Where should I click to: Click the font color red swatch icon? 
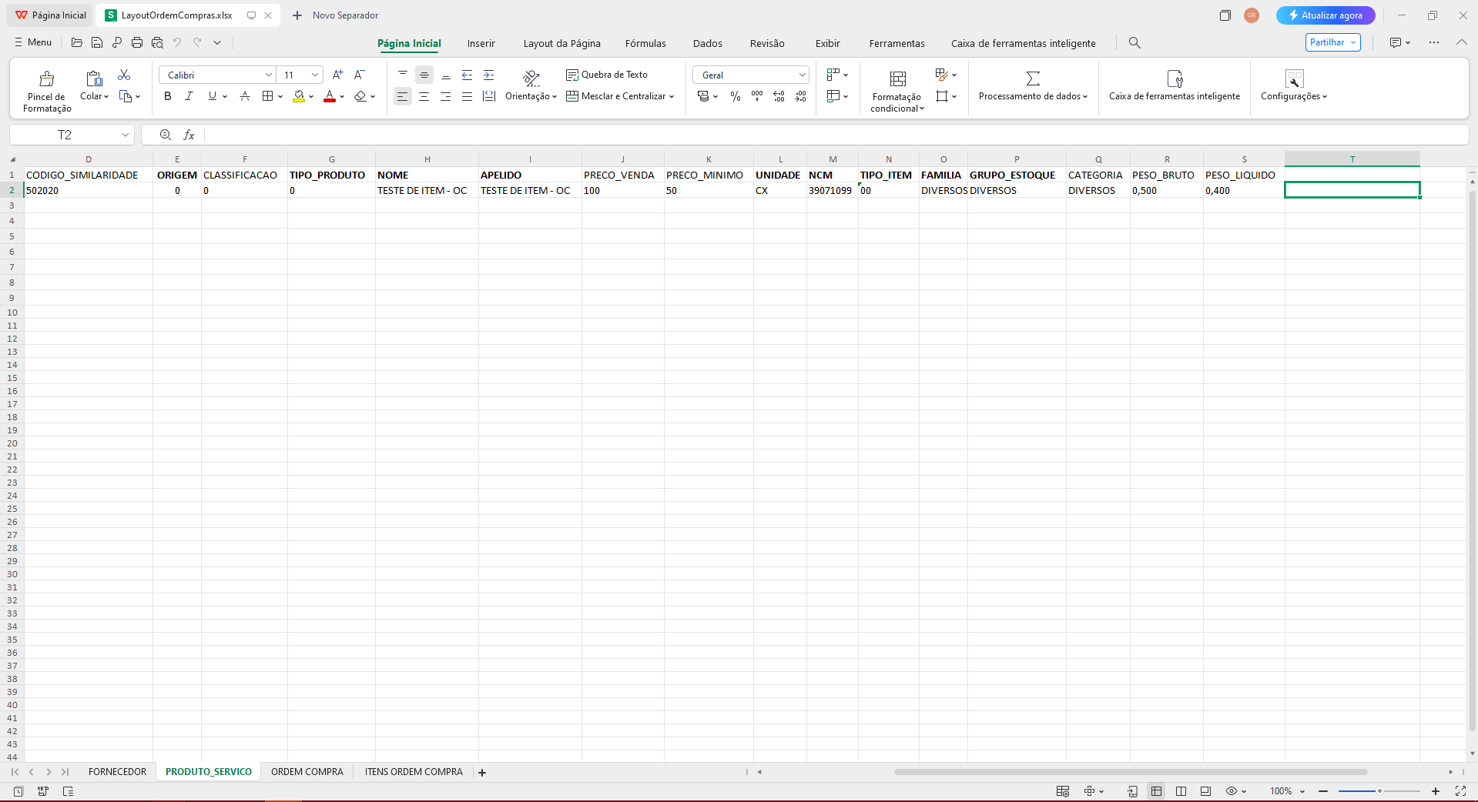pyautogui.click(x=330, y=96)
